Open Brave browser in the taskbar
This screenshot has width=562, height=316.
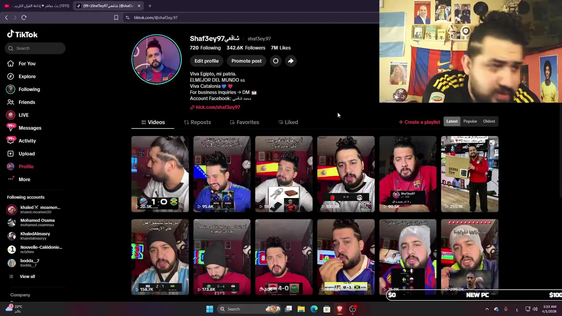pos(339,309)
